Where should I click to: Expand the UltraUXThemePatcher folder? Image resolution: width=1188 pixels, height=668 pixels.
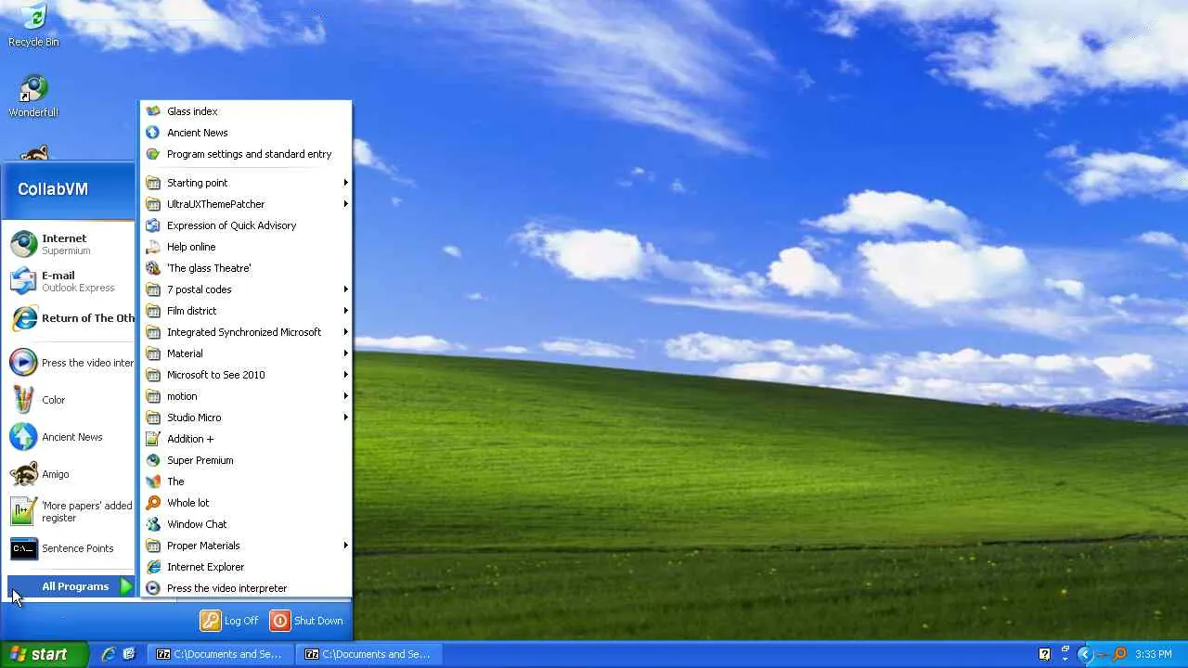[x=246, y=204]
